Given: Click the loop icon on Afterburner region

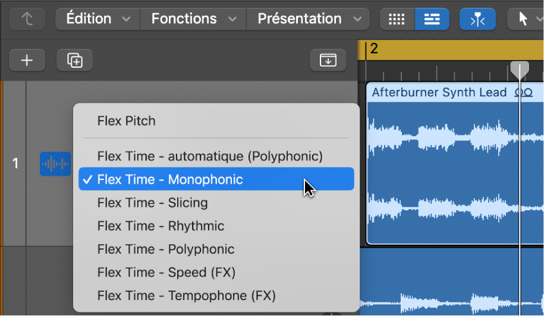Looking at the screenshot, I should tap(523, 93).
